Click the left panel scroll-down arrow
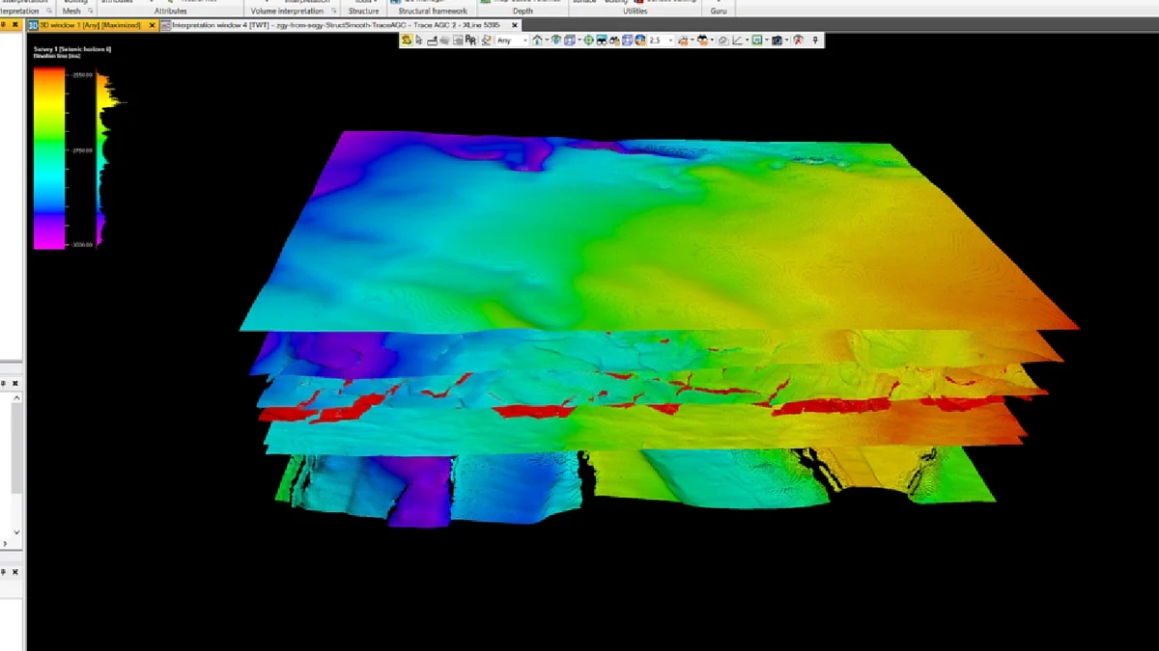 coord(16,532)
